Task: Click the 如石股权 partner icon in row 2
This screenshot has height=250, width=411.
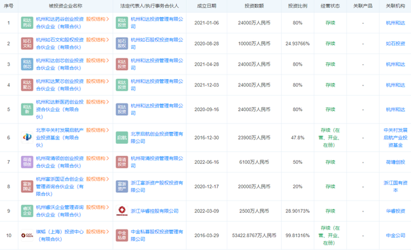Action: coord(122,44)
